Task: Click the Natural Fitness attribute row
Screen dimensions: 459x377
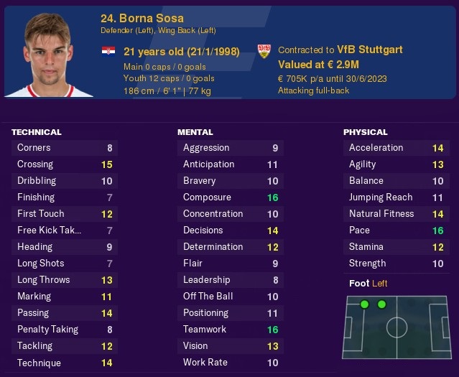Action: pos(397,214)
